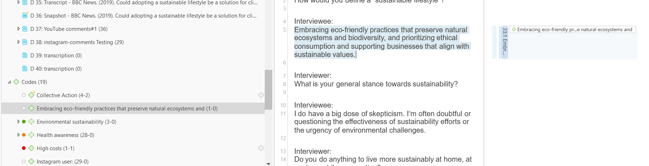Expand the Environmental sustainability code
649x166 pixels.
[x=18, y=122]
